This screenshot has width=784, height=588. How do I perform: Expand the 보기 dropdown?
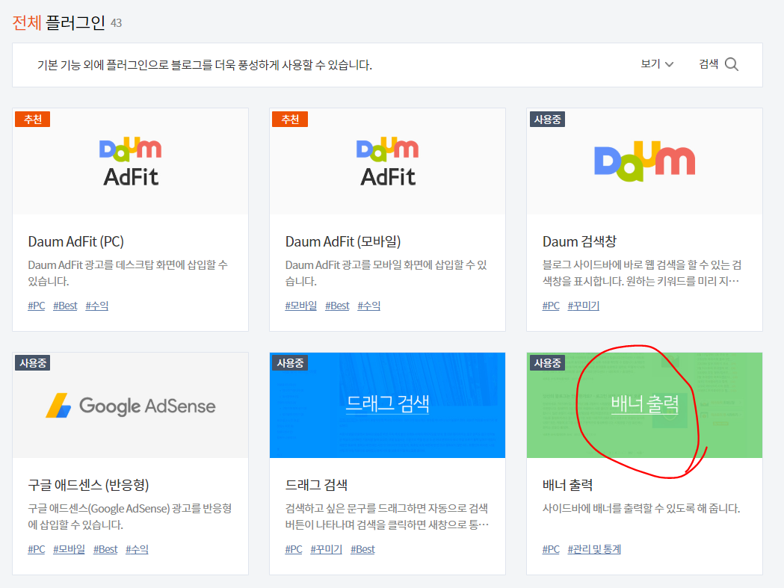point(657,64)
